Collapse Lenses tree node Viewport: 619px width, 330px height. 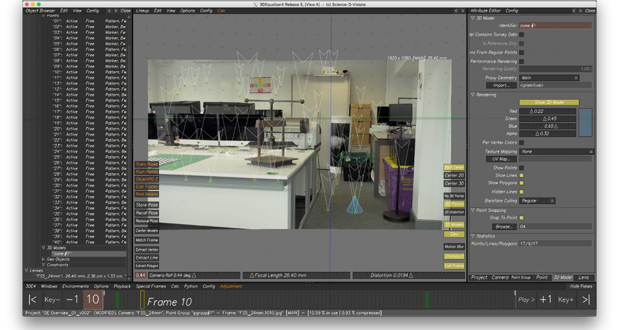pyautogui.click(x=27, y=270)
